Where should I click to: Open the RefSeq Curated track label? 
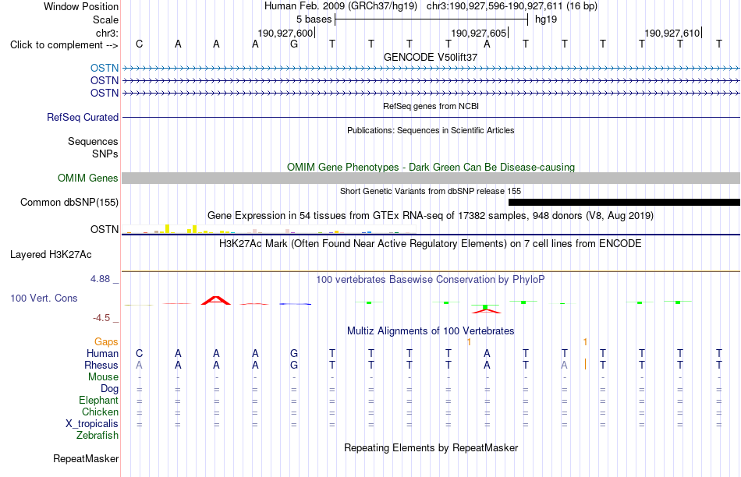(82, 117)
